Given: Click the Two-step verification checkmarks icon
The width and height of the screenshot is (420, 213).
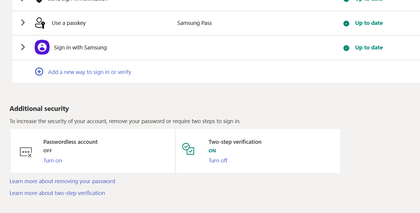Looking at the screenshot, I should (x=188, y=149).
